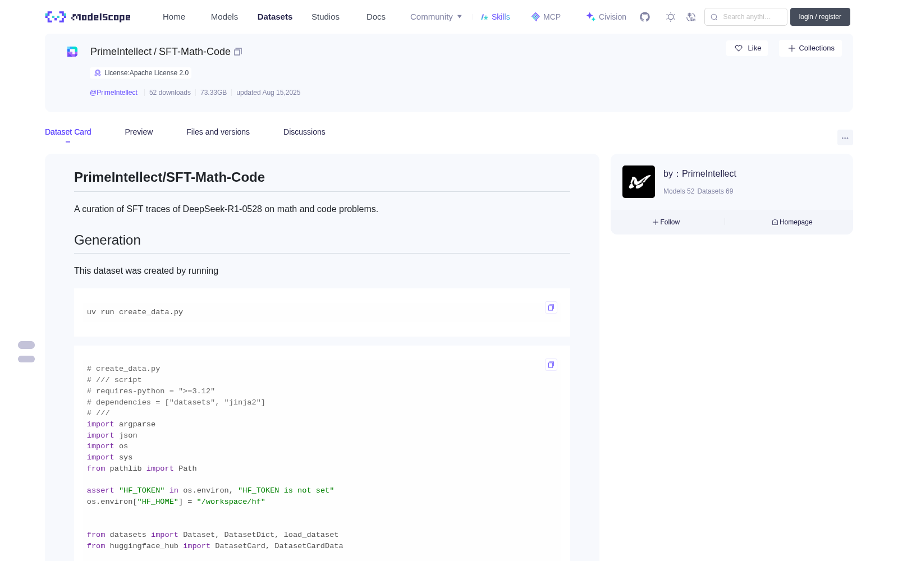The height and width of the screenshot is (561, 898).
Task: Click the MCP icon in navigation
Action: [x=535, y=17]
